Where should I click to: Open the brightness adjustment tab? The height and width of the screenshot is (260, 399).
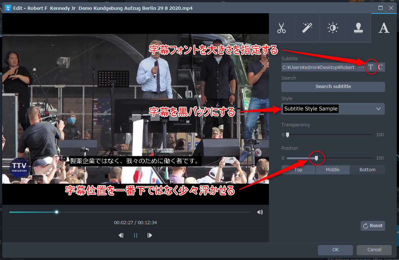pos(332,28)
